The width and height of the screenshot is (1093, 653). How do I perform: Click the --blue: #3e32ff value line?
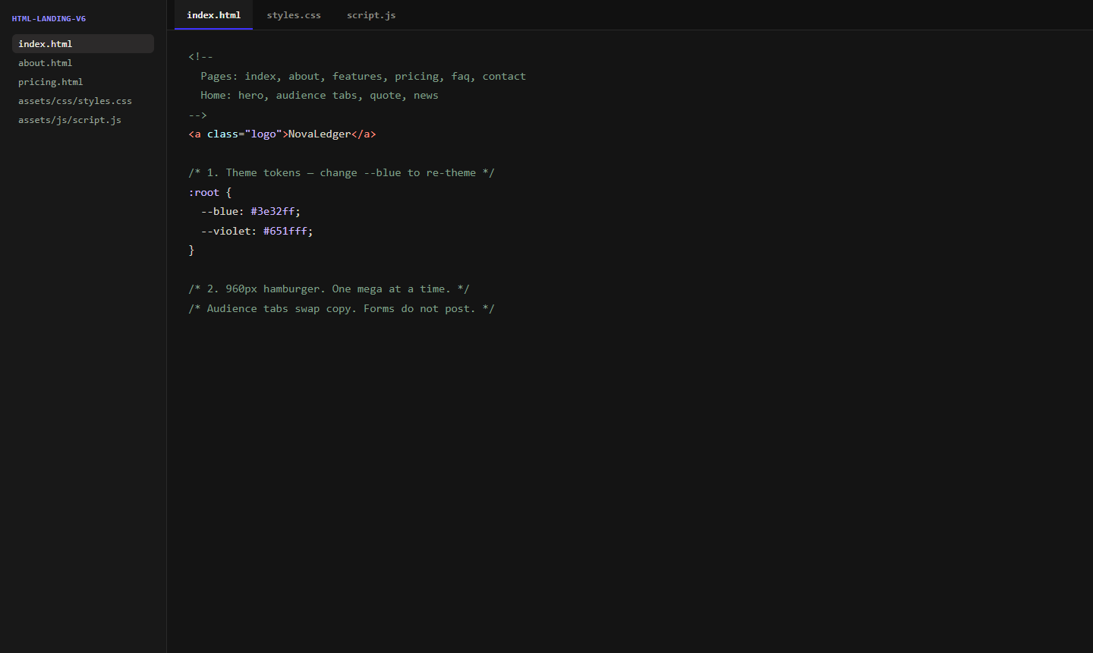(x=250, y=212)
